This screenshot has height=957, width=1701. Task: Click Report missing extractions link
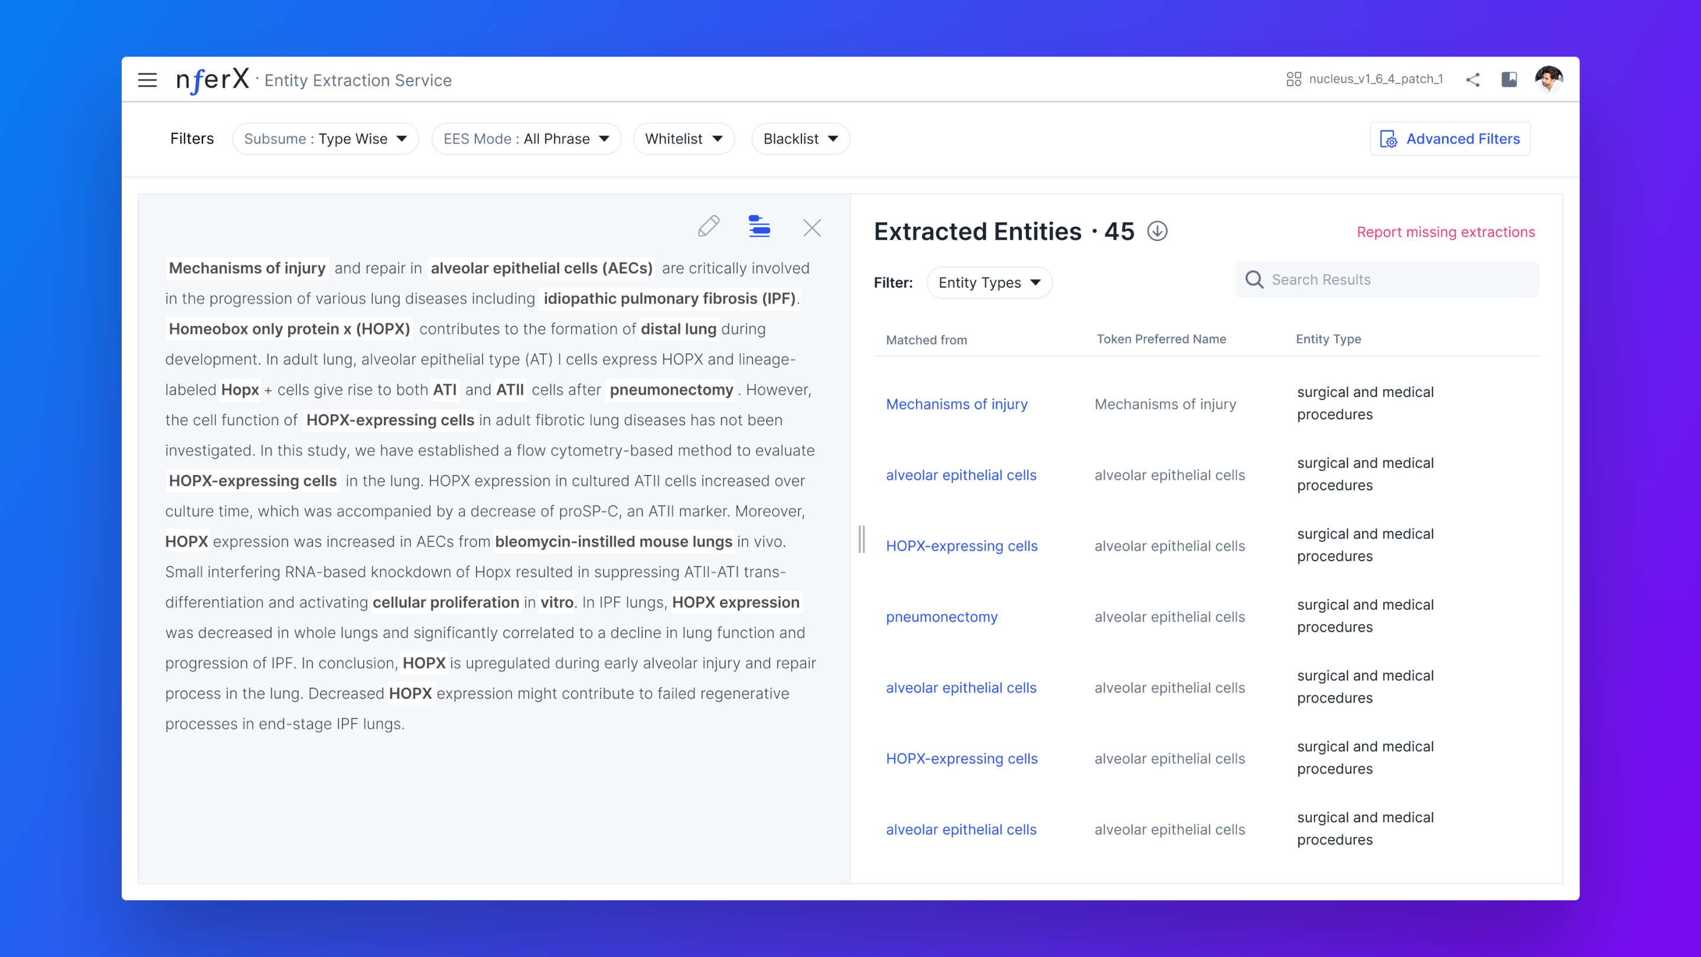(1445, 232)
